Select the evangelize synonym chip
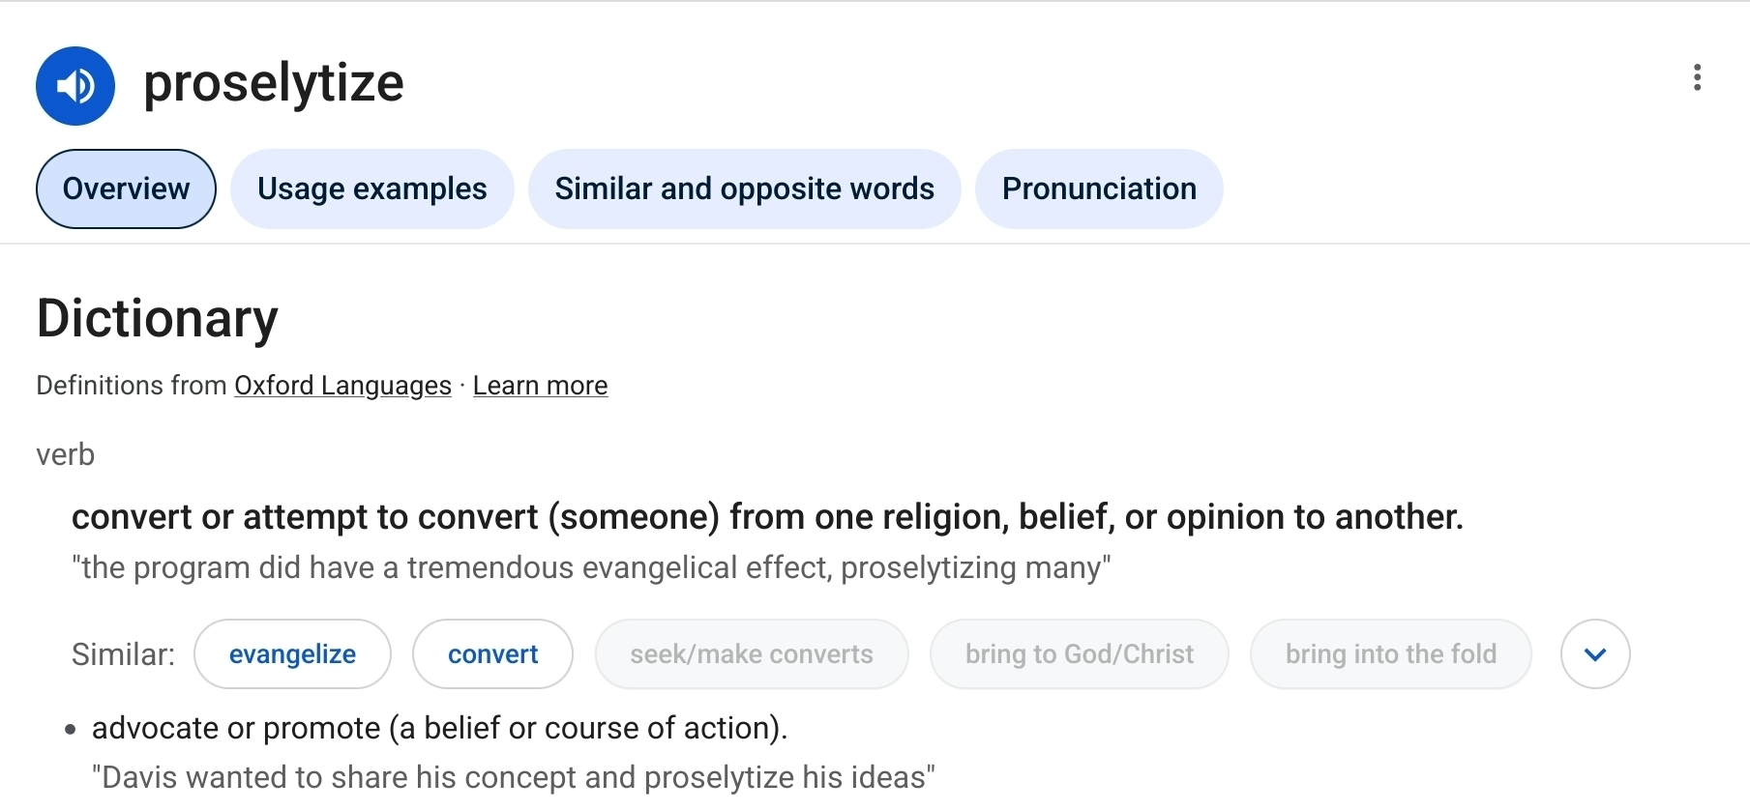1750x811 pixels. coord(292,654)
